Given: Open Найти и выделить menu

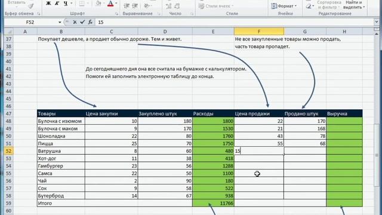Looking at the screenshot, I should tap(354, 5).
